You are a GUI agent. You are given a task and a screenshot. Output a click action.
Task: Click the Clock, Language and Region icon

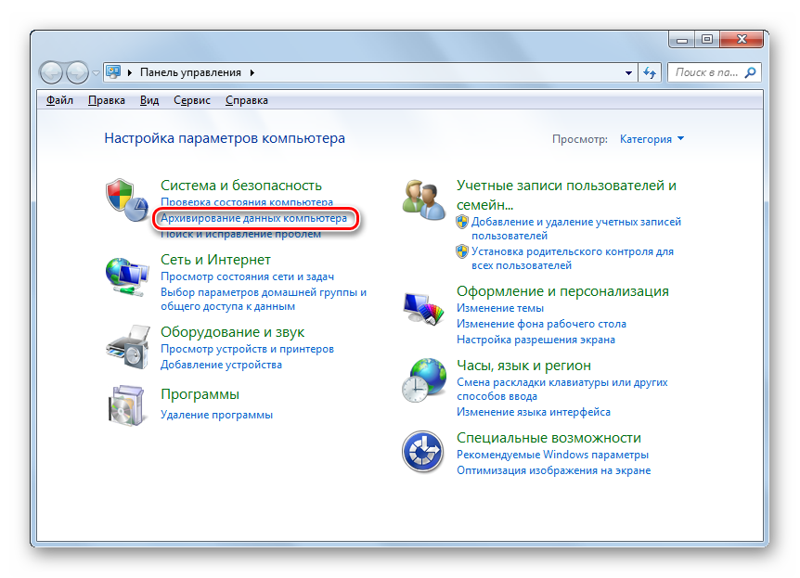(423, 380)
